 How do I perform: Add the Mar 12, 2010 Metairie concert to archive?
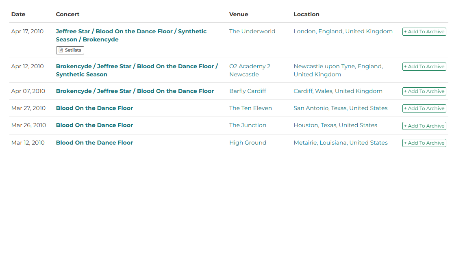424,143
